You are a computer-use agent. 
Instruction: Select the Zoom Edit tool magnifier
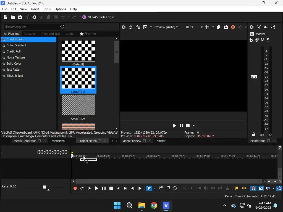point(175,188)
